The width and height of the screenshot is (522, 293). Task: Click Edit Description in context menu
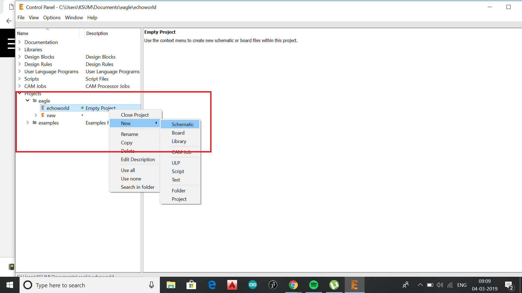click(138, 160)
